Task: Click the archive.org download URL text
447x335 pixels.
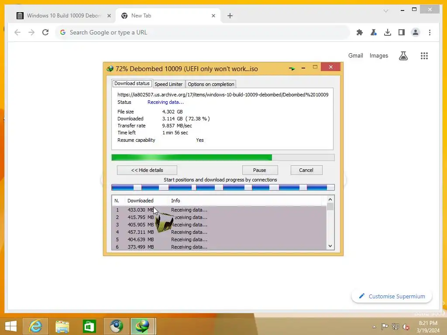Action: pos(223,95)
